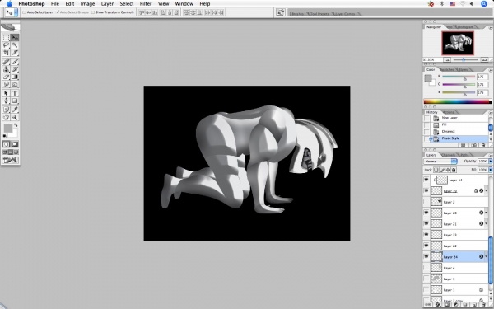Screen dimensions: 494x309
Task: Open the tool preset picker arrow
Action: [x=16, y=12]
